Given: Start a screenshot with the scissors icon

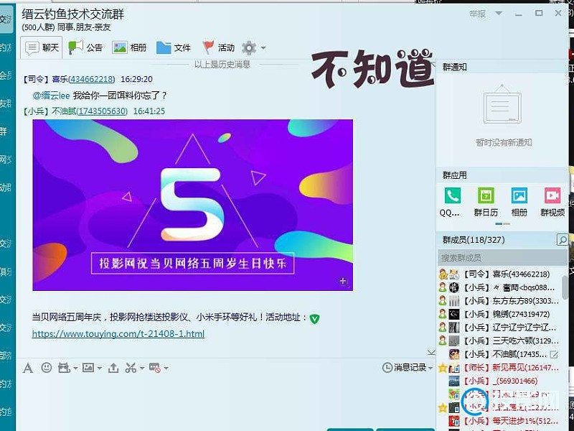Looking at the screenshot, I should click(131, 368).
